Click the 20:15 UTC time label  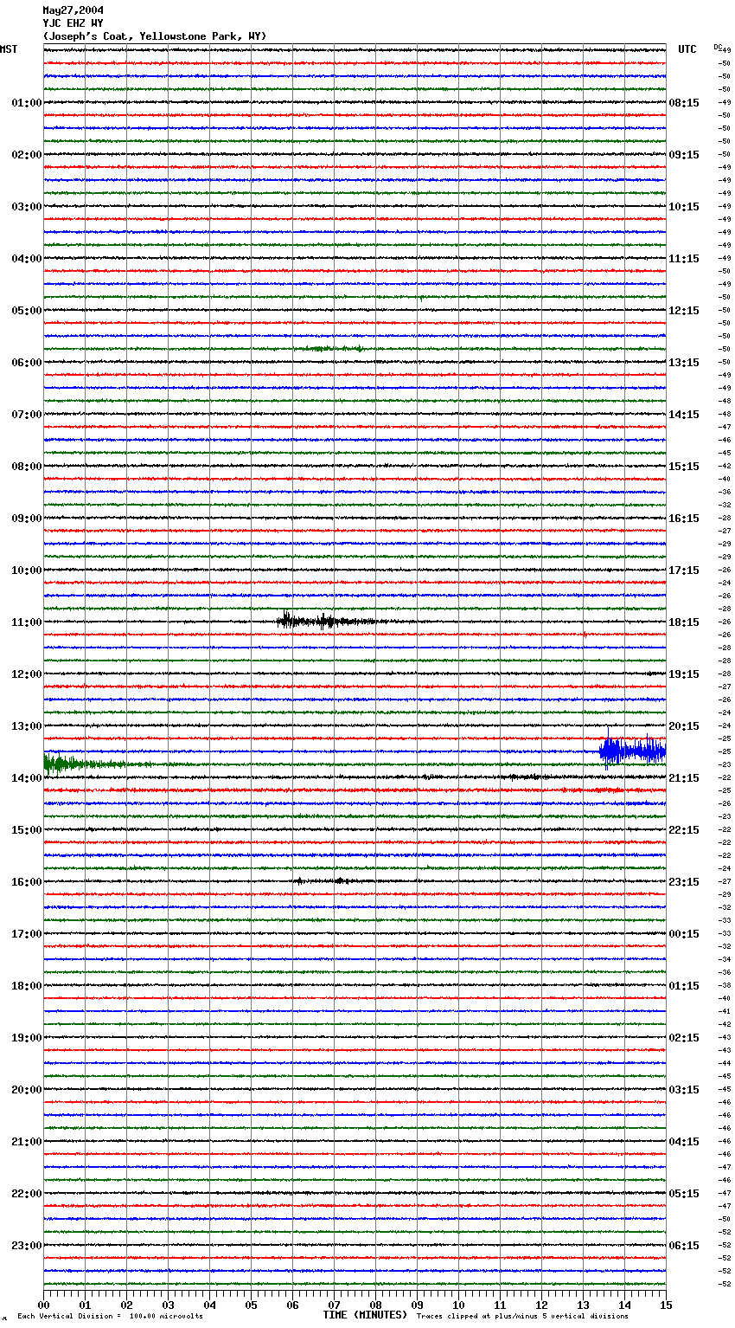pos(684,726)
